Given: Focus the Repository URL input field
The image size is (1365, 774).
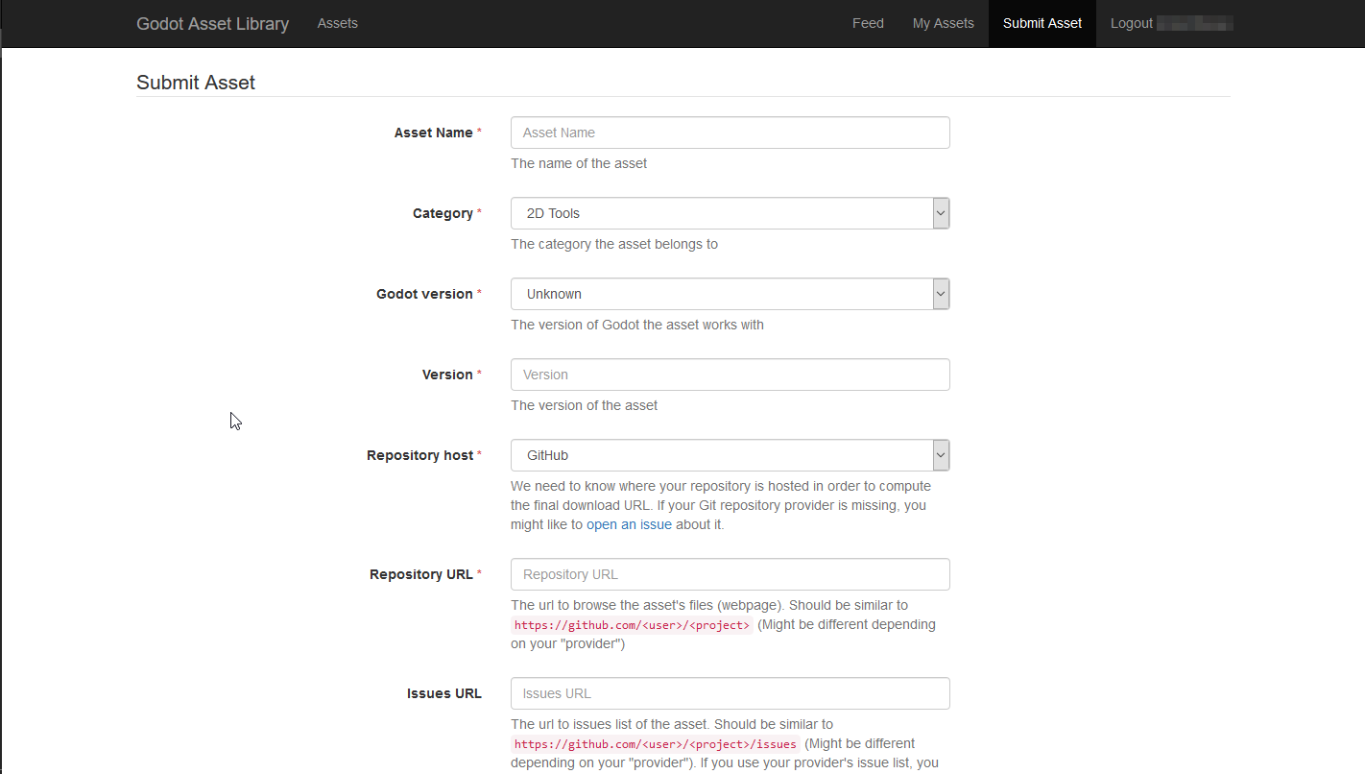Looking at the screenshot, I should point(730,574).
